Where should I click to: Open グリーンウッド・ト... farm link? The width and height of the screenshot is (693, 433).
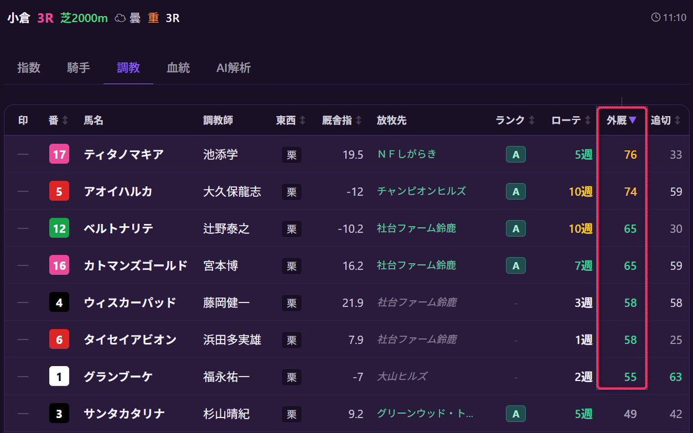click(x=425, y=413)
